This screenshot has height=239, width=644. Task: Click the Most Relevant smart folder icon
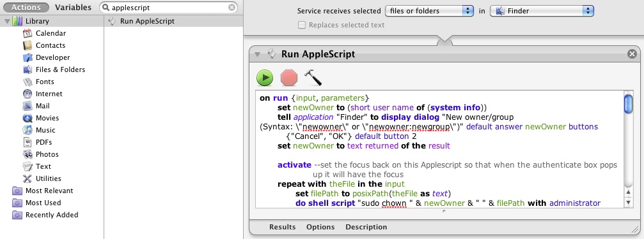point(17,191)
